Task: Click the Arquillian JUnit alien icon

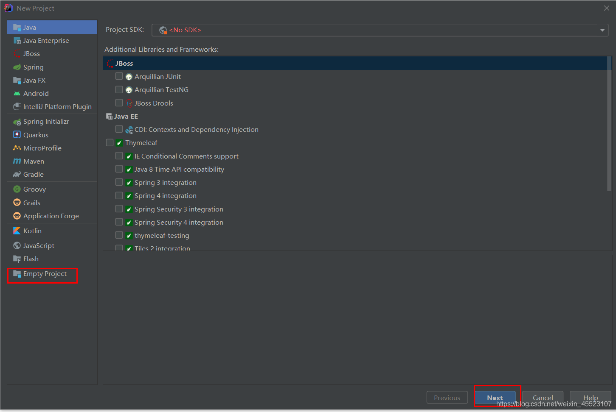Action: (x=129, y=77)
